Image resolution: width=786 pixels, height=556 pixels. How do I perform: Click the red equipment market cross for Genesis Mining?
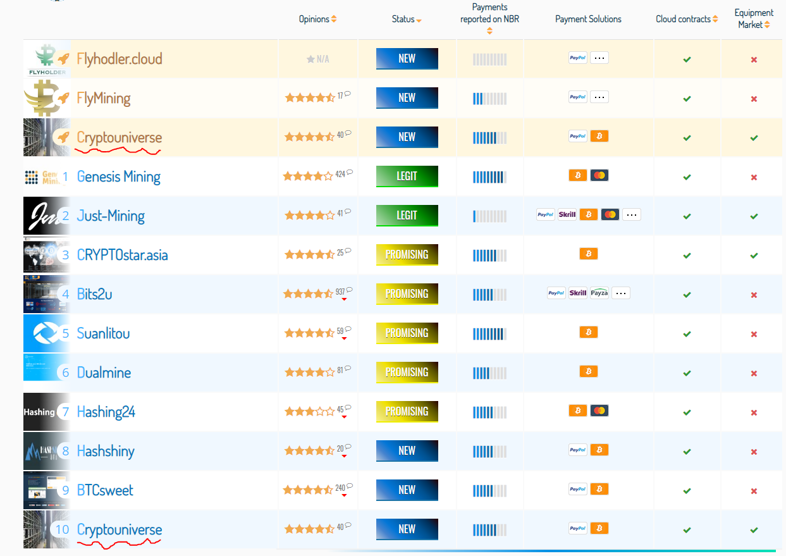pos(754,177)
